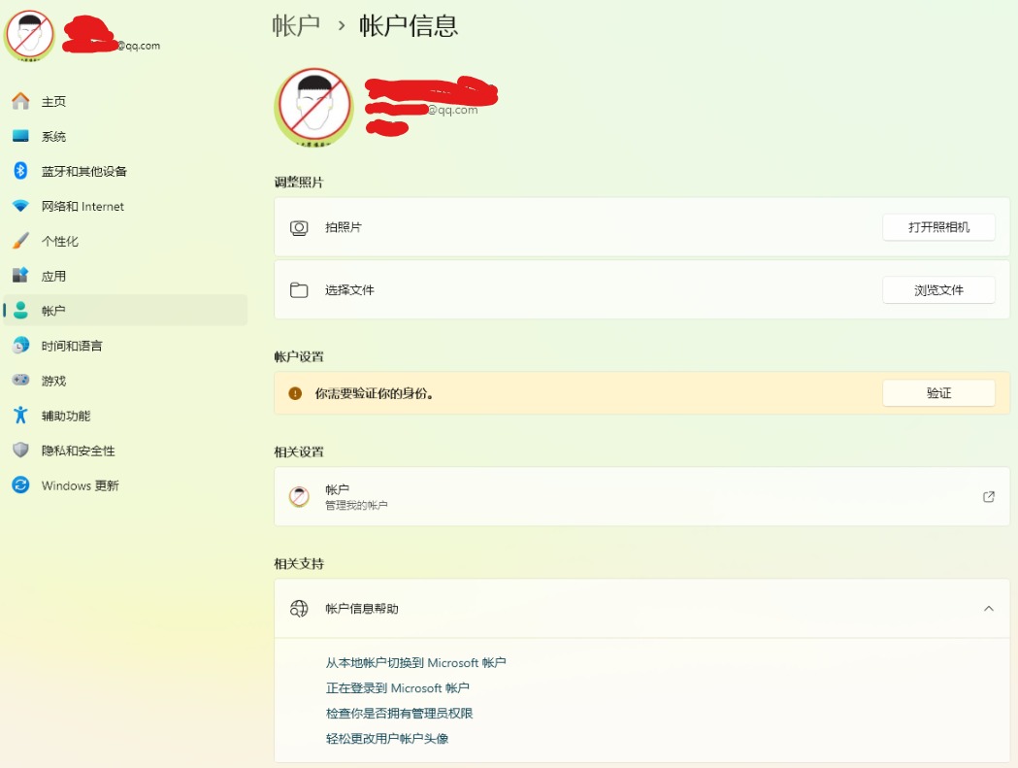Click 帐户 in the breadcrumb header
1018x768 pixels.
coord(296,26)
